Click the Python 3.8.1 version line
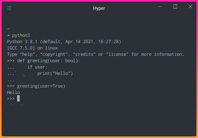The image size is (198, 138). pos(64,42)
